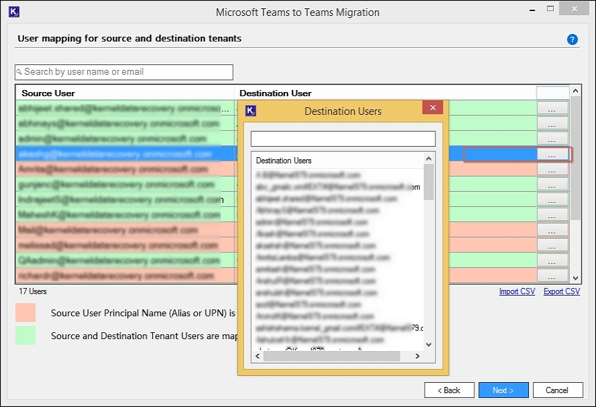Go to previous step with Back button
596x407 pixels.
tap(449, 390)
